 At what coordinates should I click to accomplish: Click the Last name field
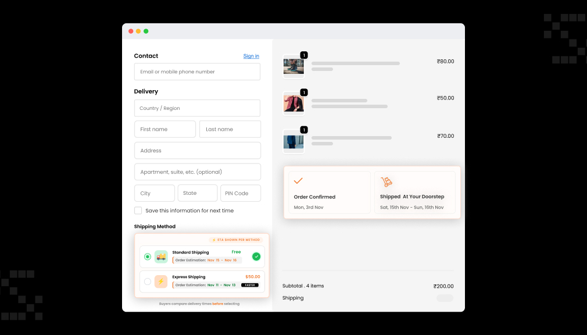(x=230, y=129)
